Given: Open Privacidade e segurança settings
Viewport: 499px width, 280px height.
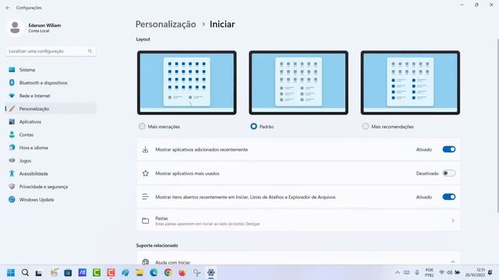Looking at the screenshot, I should [50, 187].
